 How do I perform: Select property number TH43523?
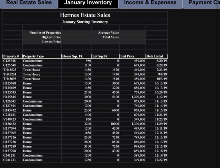point(12,70)
